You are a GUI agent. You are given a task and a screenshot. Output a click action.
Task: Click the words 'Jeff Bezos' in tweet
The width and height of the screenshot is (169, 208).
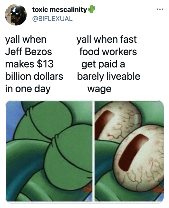[x=28, y=52]
